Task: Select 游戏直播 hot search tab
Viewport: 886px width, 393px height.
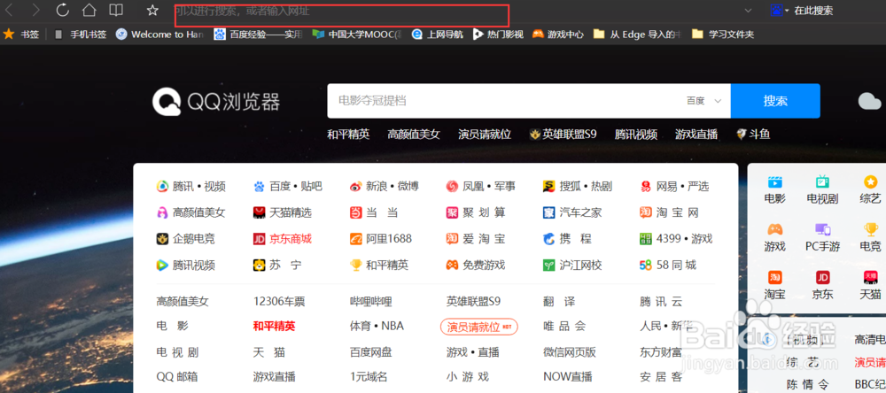Action: pyautogui.click(x=696, y=135)
